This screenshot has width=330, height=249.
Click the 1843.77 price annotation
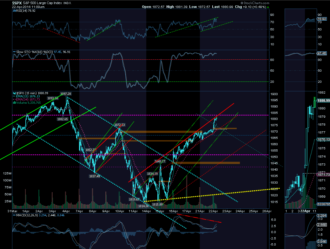pos(160,161)
